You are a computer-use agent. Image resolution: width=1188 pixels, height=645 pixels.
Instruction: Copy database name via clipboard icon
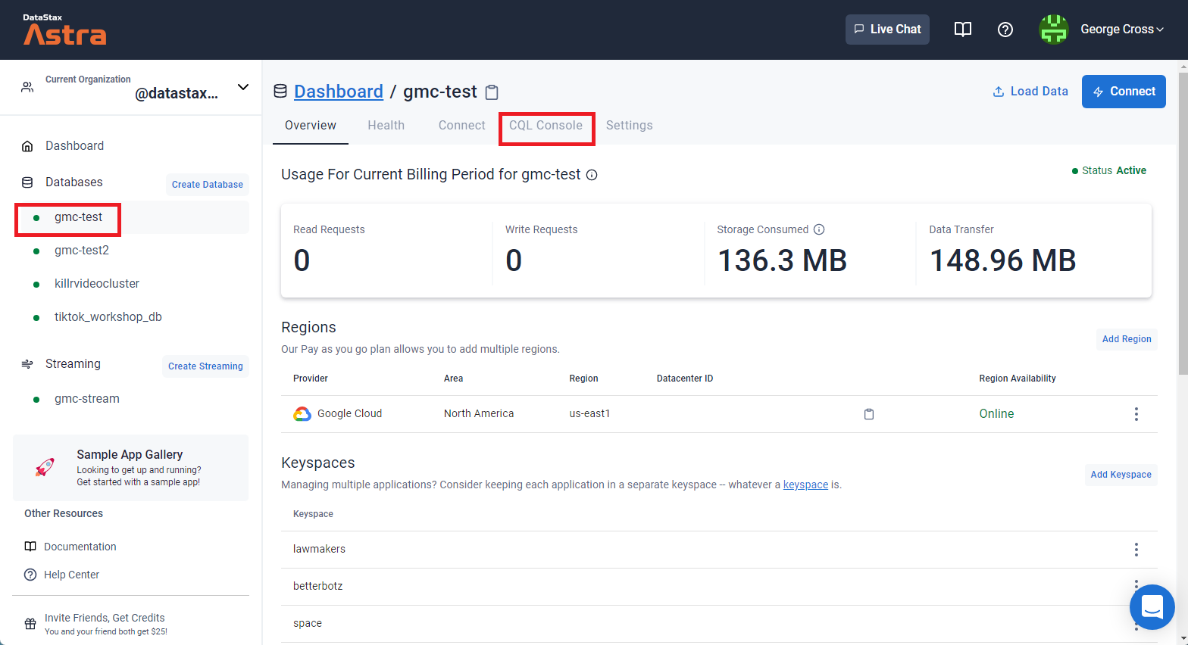click(x=492, y=92)
